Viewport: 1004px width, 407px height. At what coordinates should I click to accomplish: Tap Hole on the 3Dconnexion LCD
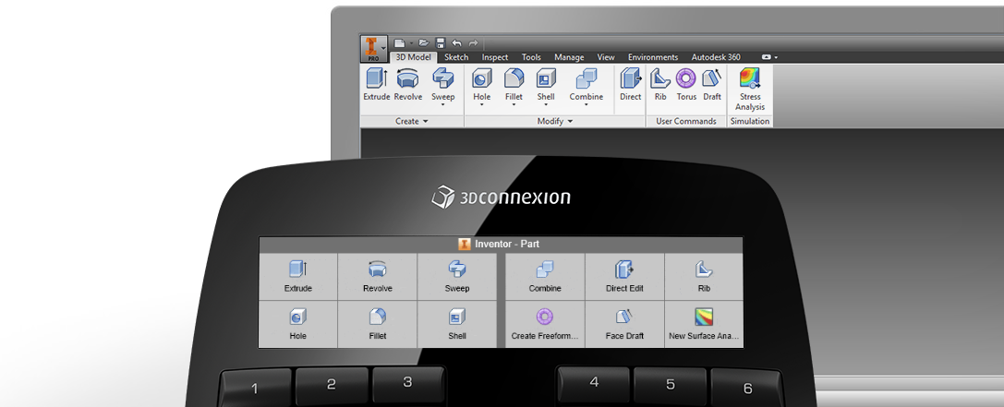click(297, 324)
